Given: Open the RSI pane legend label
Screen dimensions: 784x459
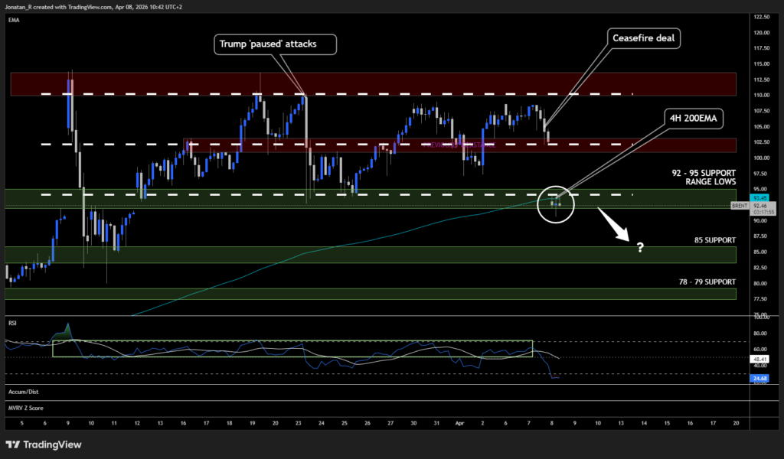Looking at the screenshot, I should (12, 323).
